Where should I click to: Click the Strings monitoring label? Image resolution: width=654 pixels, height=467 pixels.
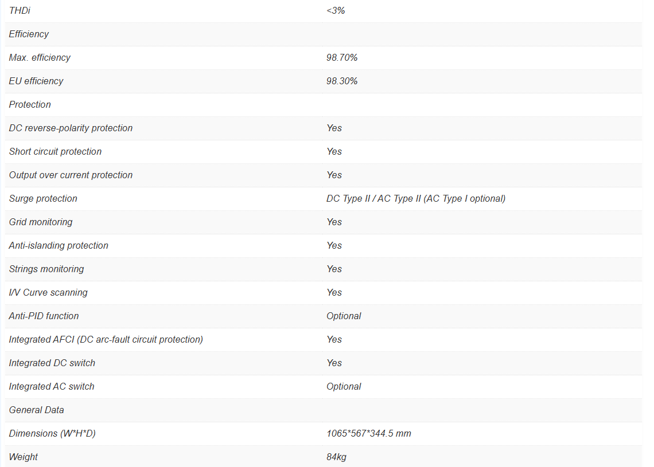pos(46,269)
